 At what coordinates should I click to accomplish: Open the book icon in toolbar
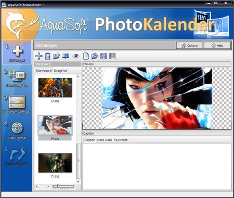(66, 56)
